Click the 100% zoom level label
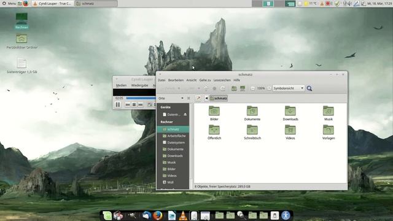This screenshot has width=393, height=221. tap(261, 88)
